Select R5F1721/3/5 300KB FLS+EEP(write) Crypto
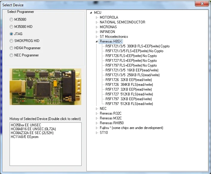211x174 pixels. coord(137,46)
